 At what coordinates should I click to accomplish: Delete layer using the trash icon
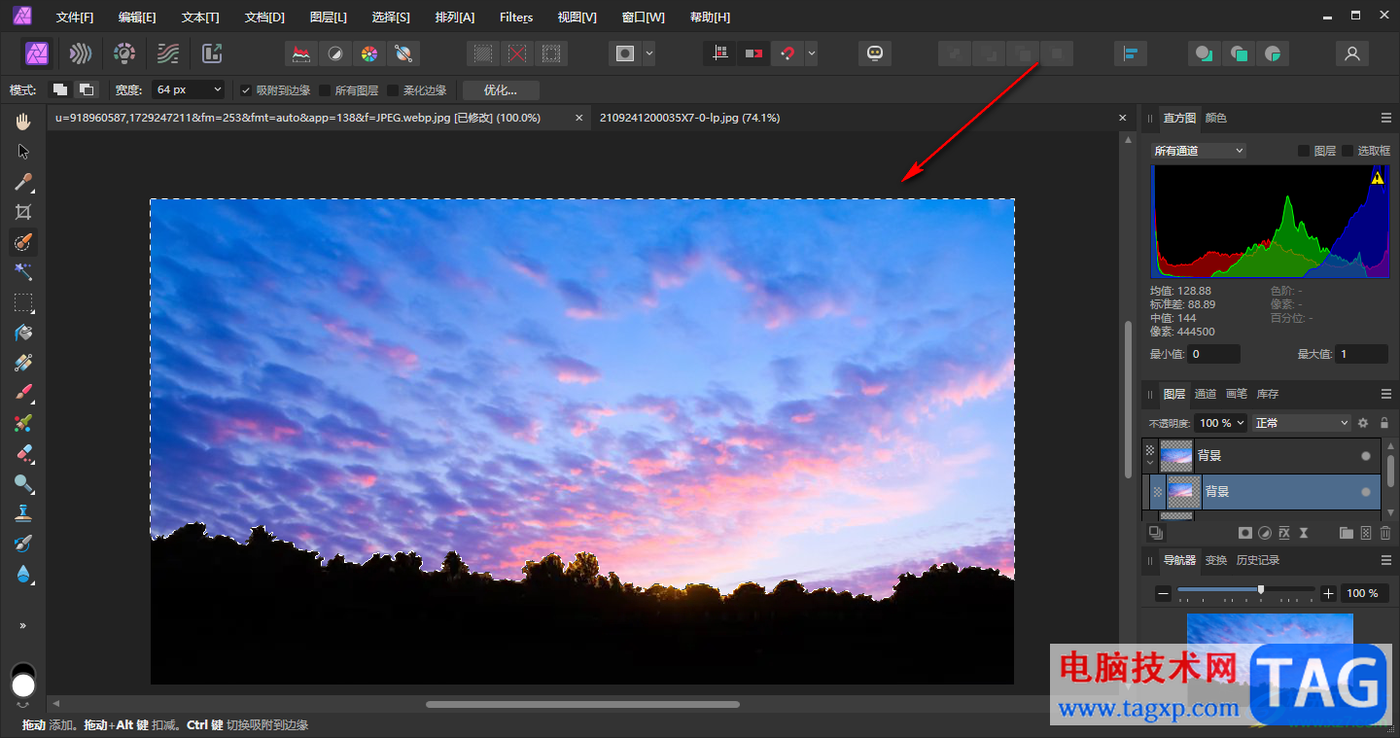[1385, 533]
